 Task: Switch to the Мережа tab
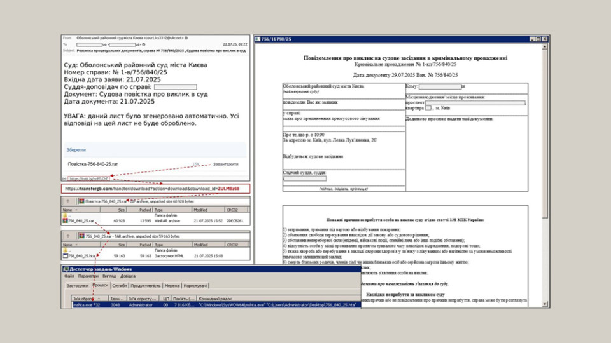coord(172,285)
